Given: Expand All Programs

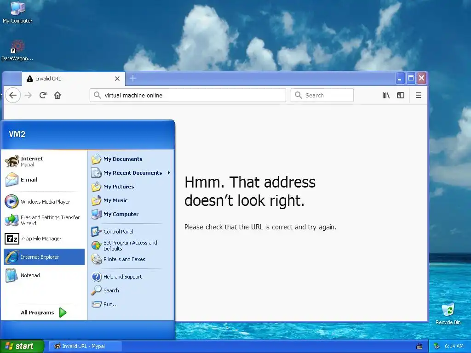Looking at the screenshot, I should [x=44, y=313].
